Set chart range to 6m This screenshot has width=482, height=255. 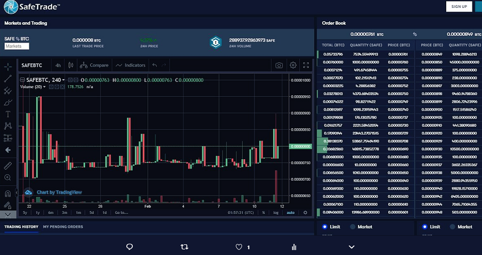coord(51,212)
